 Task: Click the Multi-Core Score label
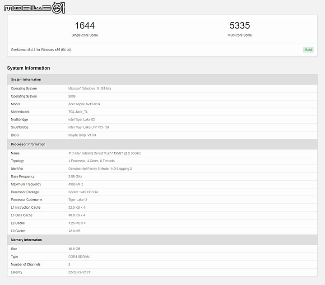(x=240, y=35)
